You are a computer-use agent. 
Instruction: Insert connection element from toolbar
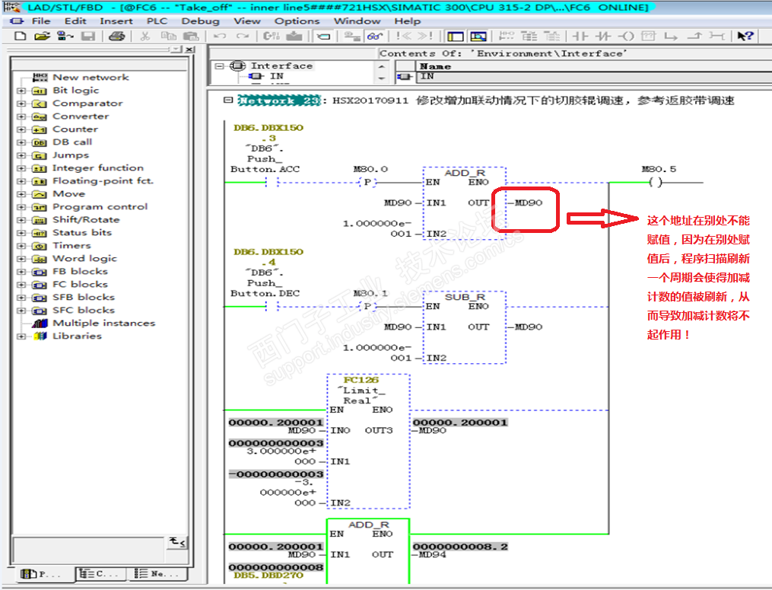tap(716, 36)
